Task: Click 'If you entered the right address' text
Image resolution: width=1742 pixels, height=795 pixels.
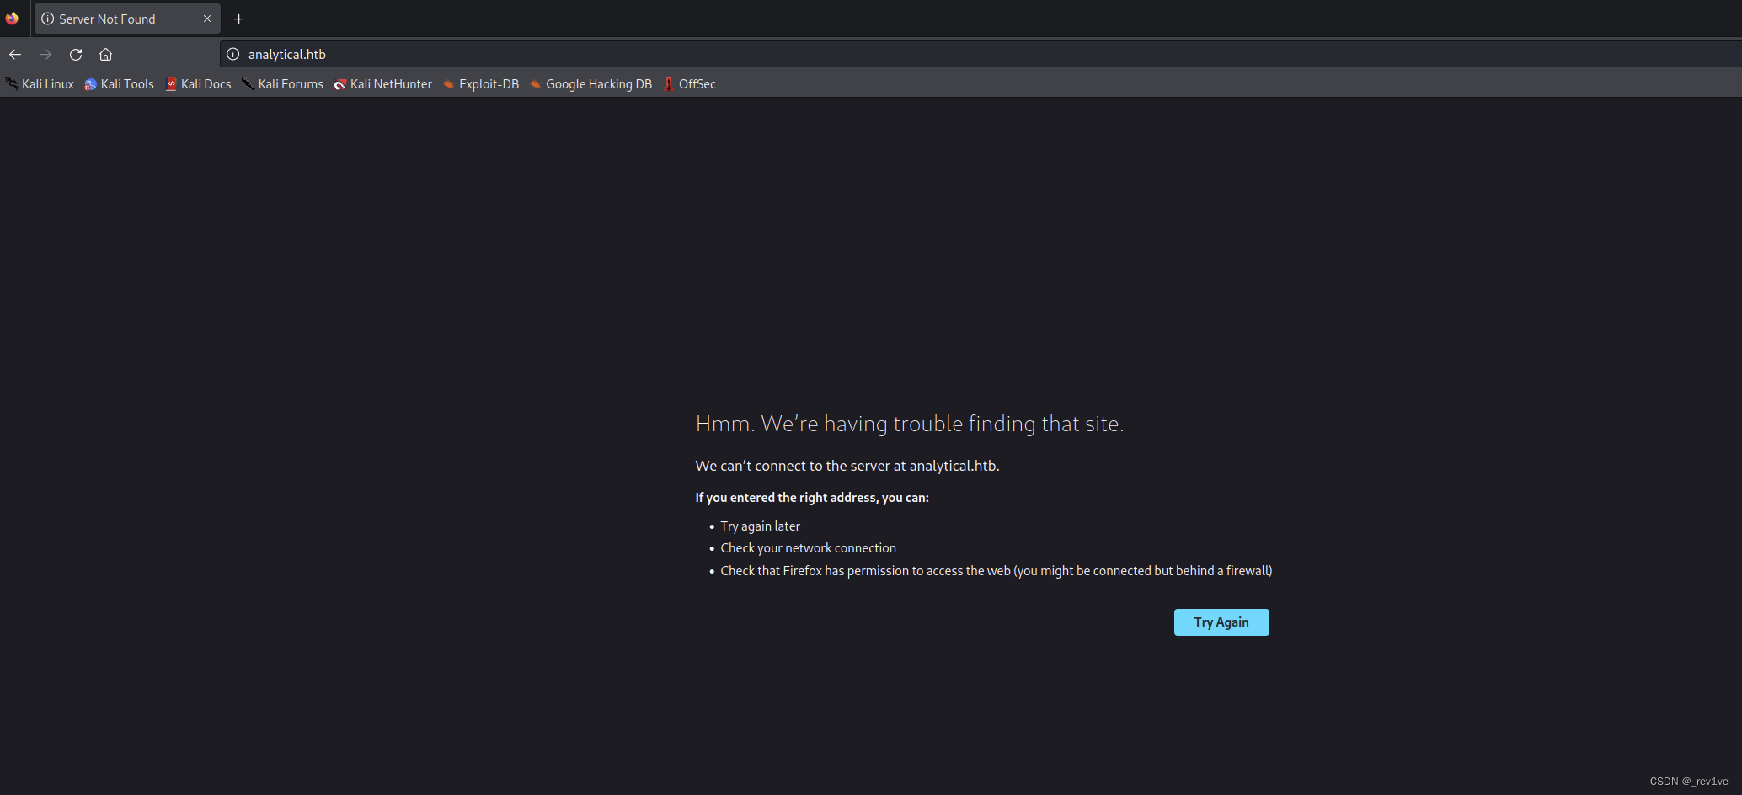Action: pyautogui.click(x=812, y=498)
